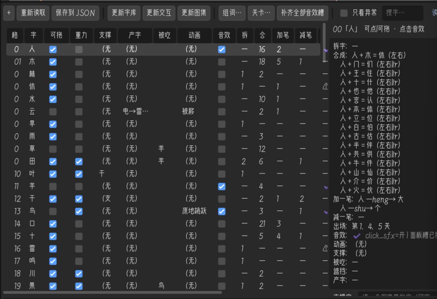437x299 pixels.
Task: Toggle 可拖 checkbox in 口 row
Action: [x=53, y=224]
